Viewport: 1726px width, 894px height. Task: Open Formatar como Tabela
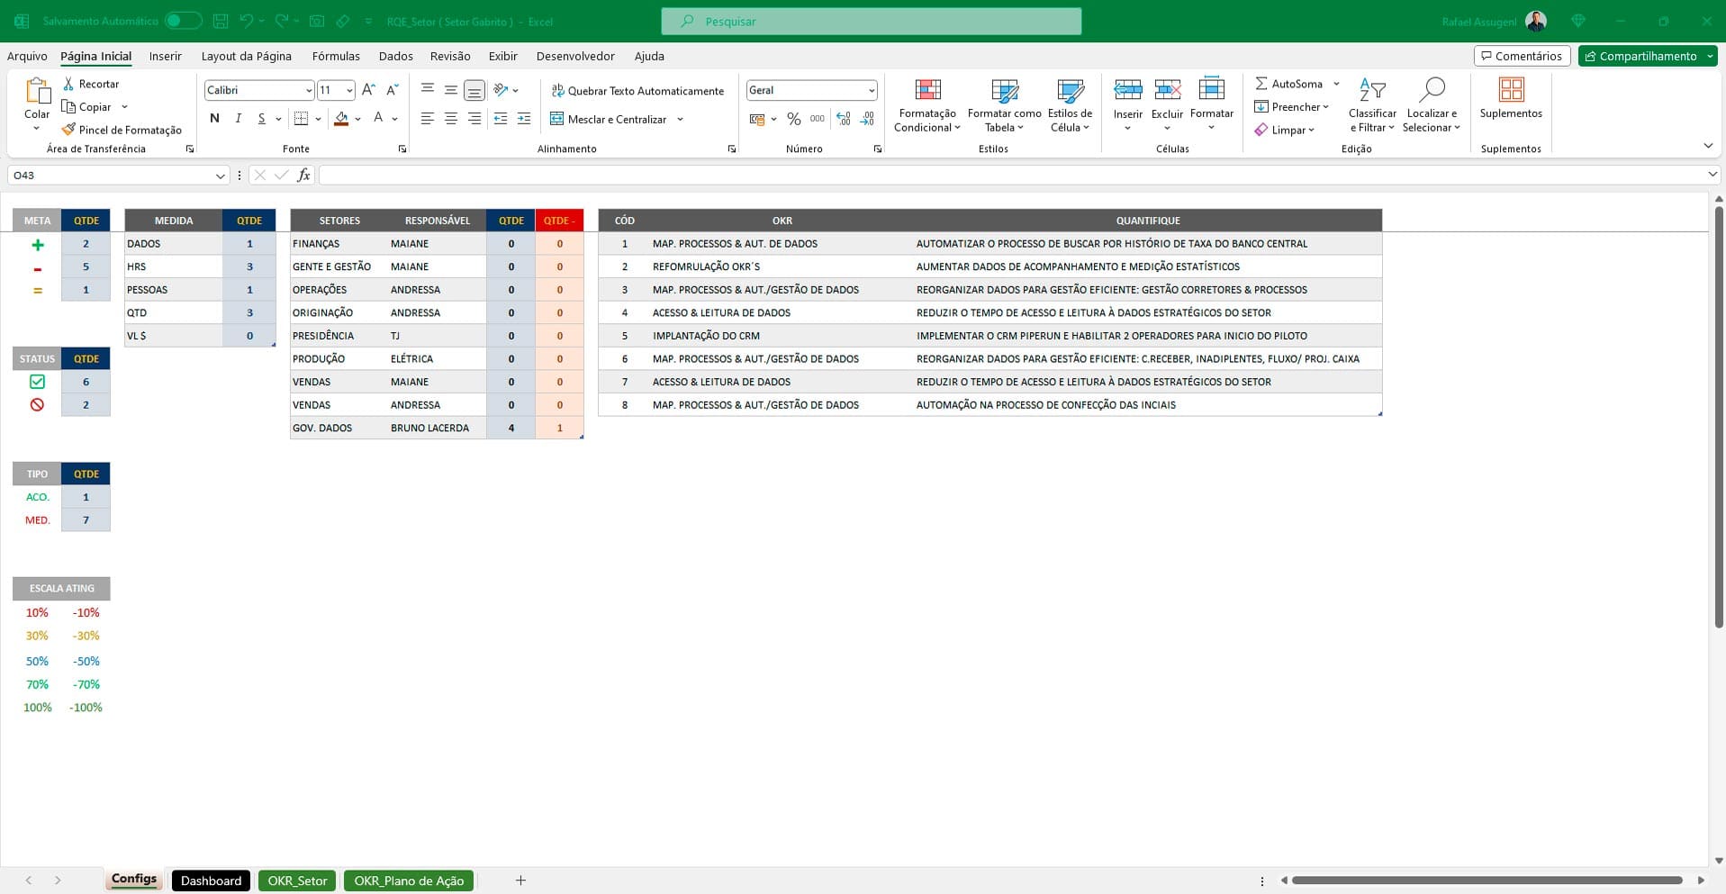coord(1005,105)
